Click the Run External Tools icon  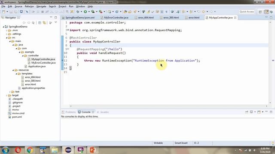(101, 12)
